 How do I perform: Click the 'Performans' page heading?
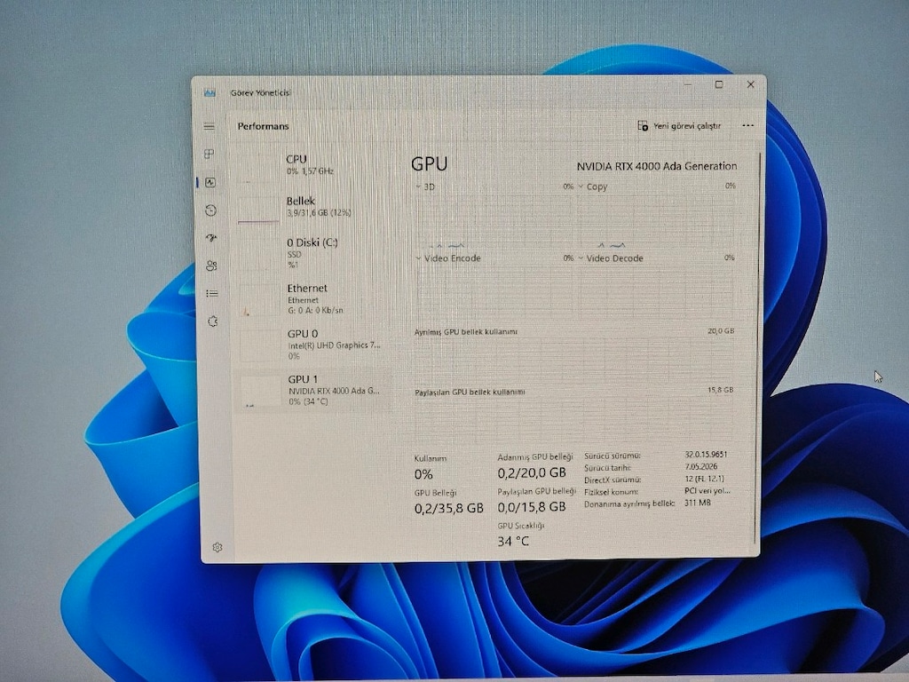[x=263, y=126]
